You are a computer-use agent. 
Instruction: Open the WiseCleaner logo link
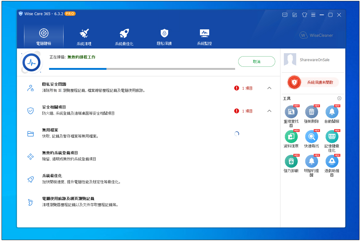pyautogui.click(x=316, y=35)
